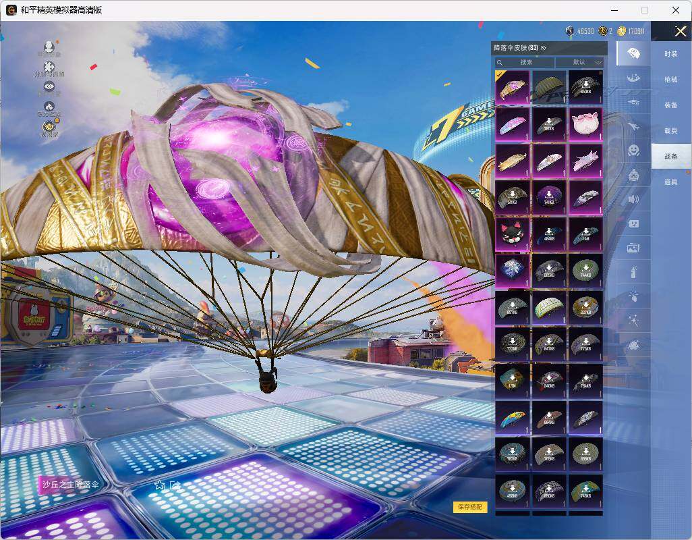Select the pink cat-shaped parachute skin

coord(585,124)
